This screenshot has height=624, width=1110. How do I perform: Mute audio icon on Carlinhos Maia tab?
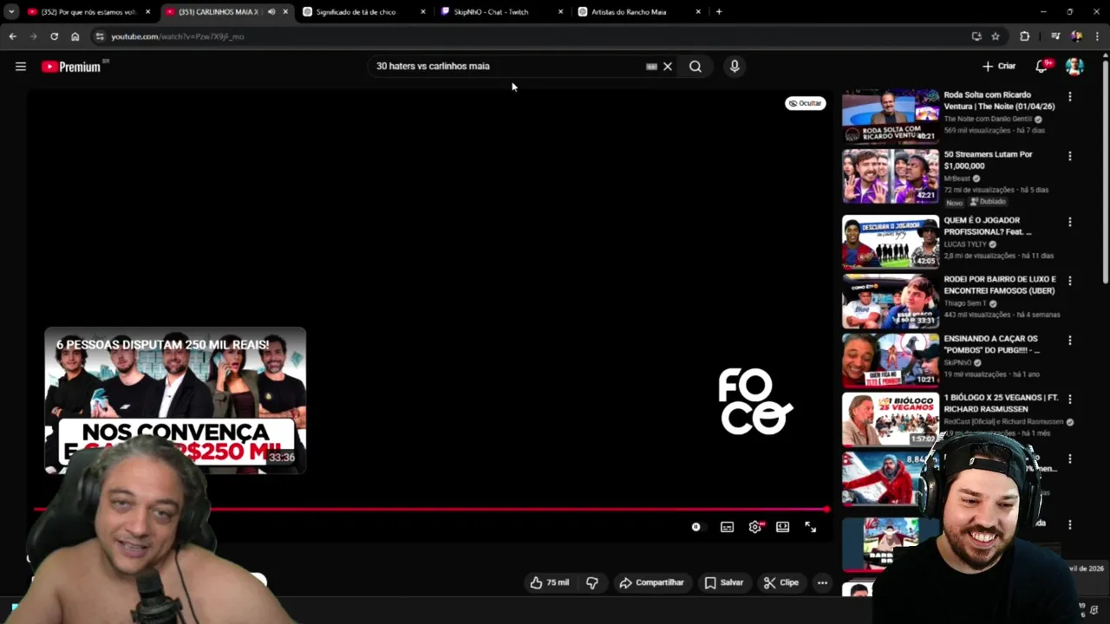[x=271, y=12]
